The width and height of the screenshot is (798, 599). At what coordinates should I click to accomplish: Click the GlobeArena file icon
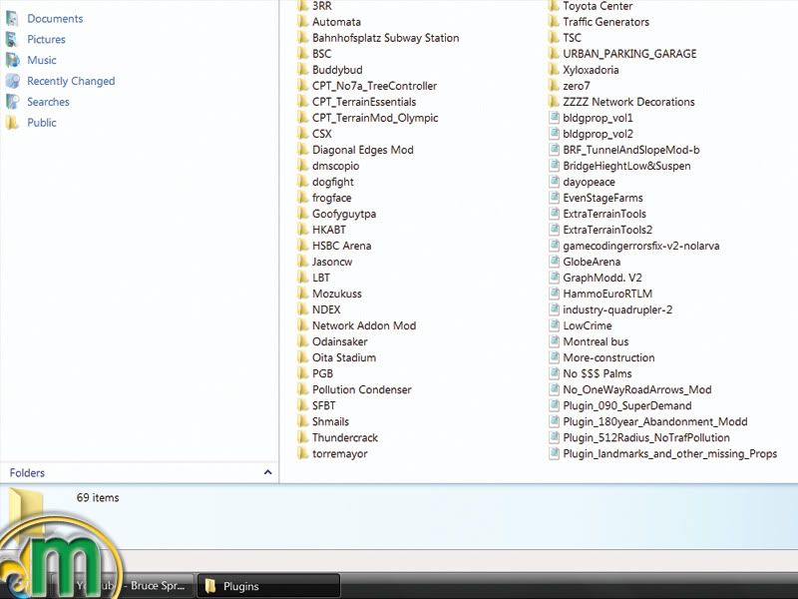(x=555, y=262)
